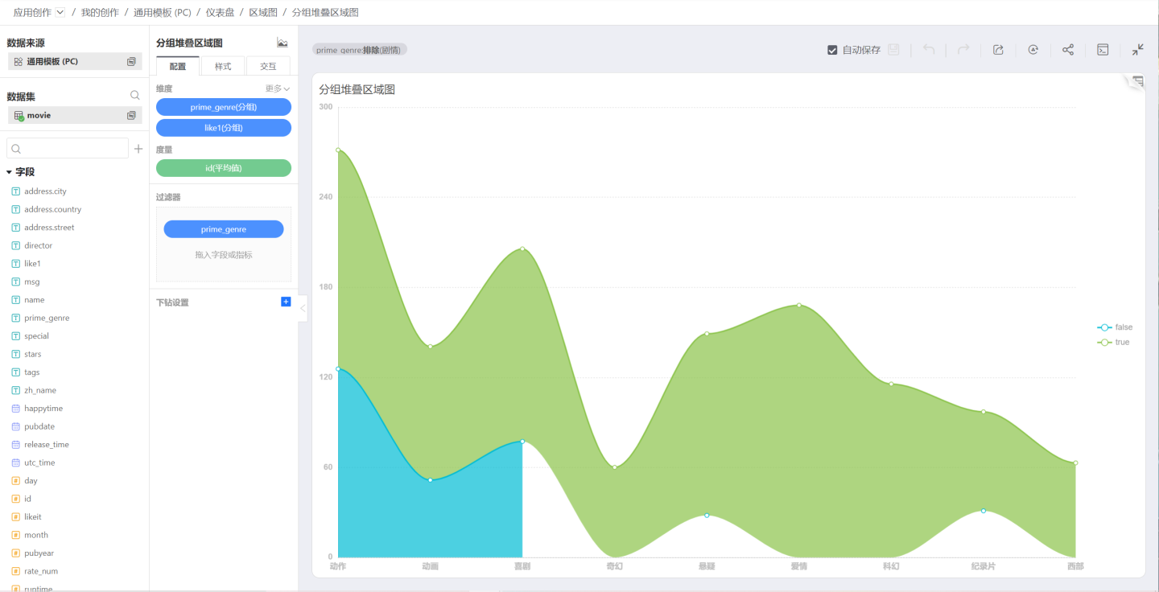Viewport: 1159px width, 592px height.
Task: Click the export icon in top toolbar
Action: 998,50
